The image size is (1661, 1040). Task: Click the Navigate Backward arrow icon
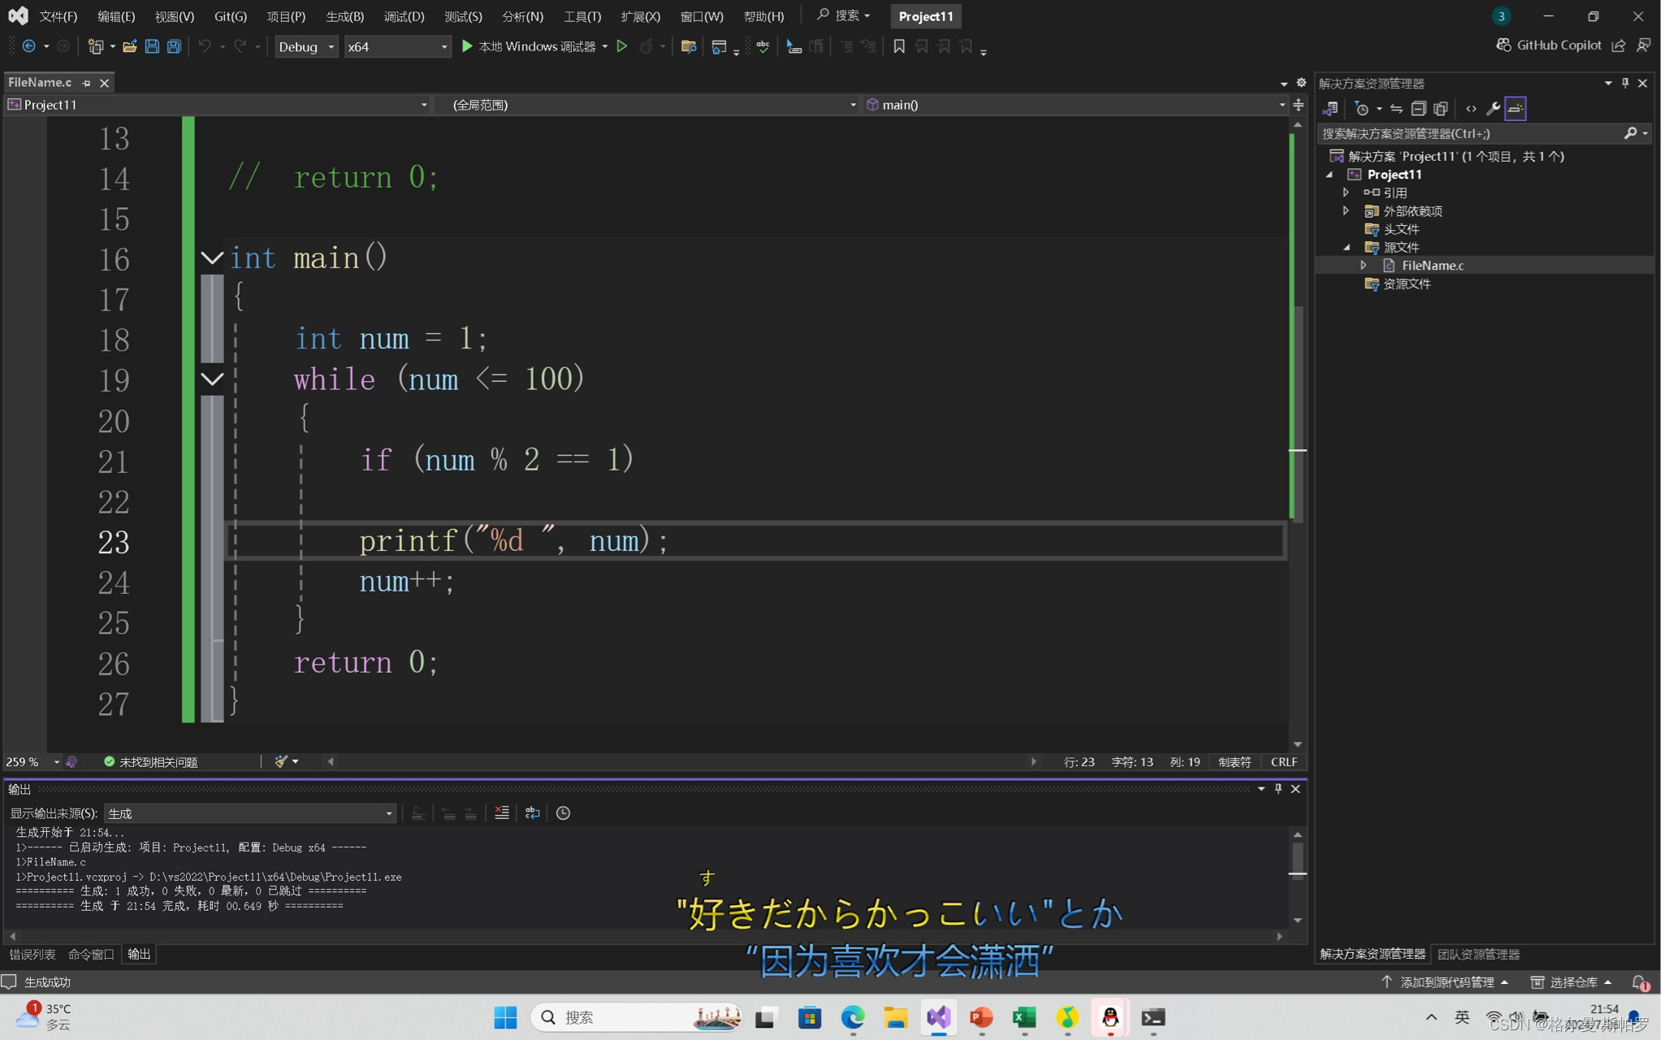pyautogui.click(x=29, y=46)
